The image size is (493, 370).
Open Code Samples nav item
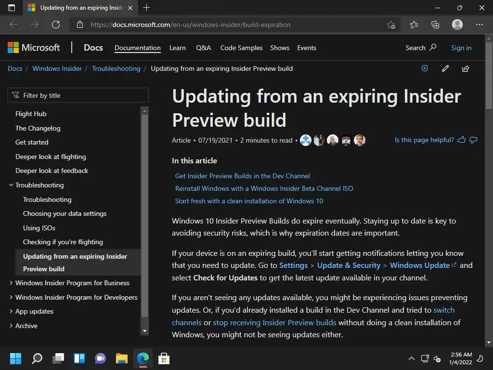[241, 48]
